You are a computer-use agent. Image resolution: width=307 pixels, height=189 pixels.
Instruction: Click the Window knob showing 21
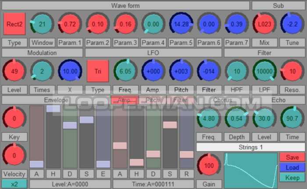(x=42, y=24)
